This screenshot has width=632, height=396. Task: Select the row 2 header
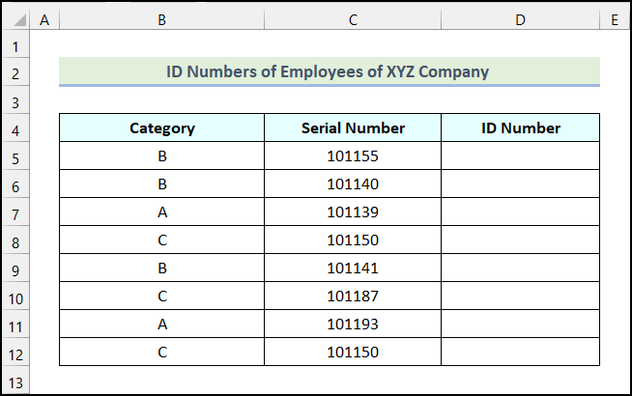point(16,73)
